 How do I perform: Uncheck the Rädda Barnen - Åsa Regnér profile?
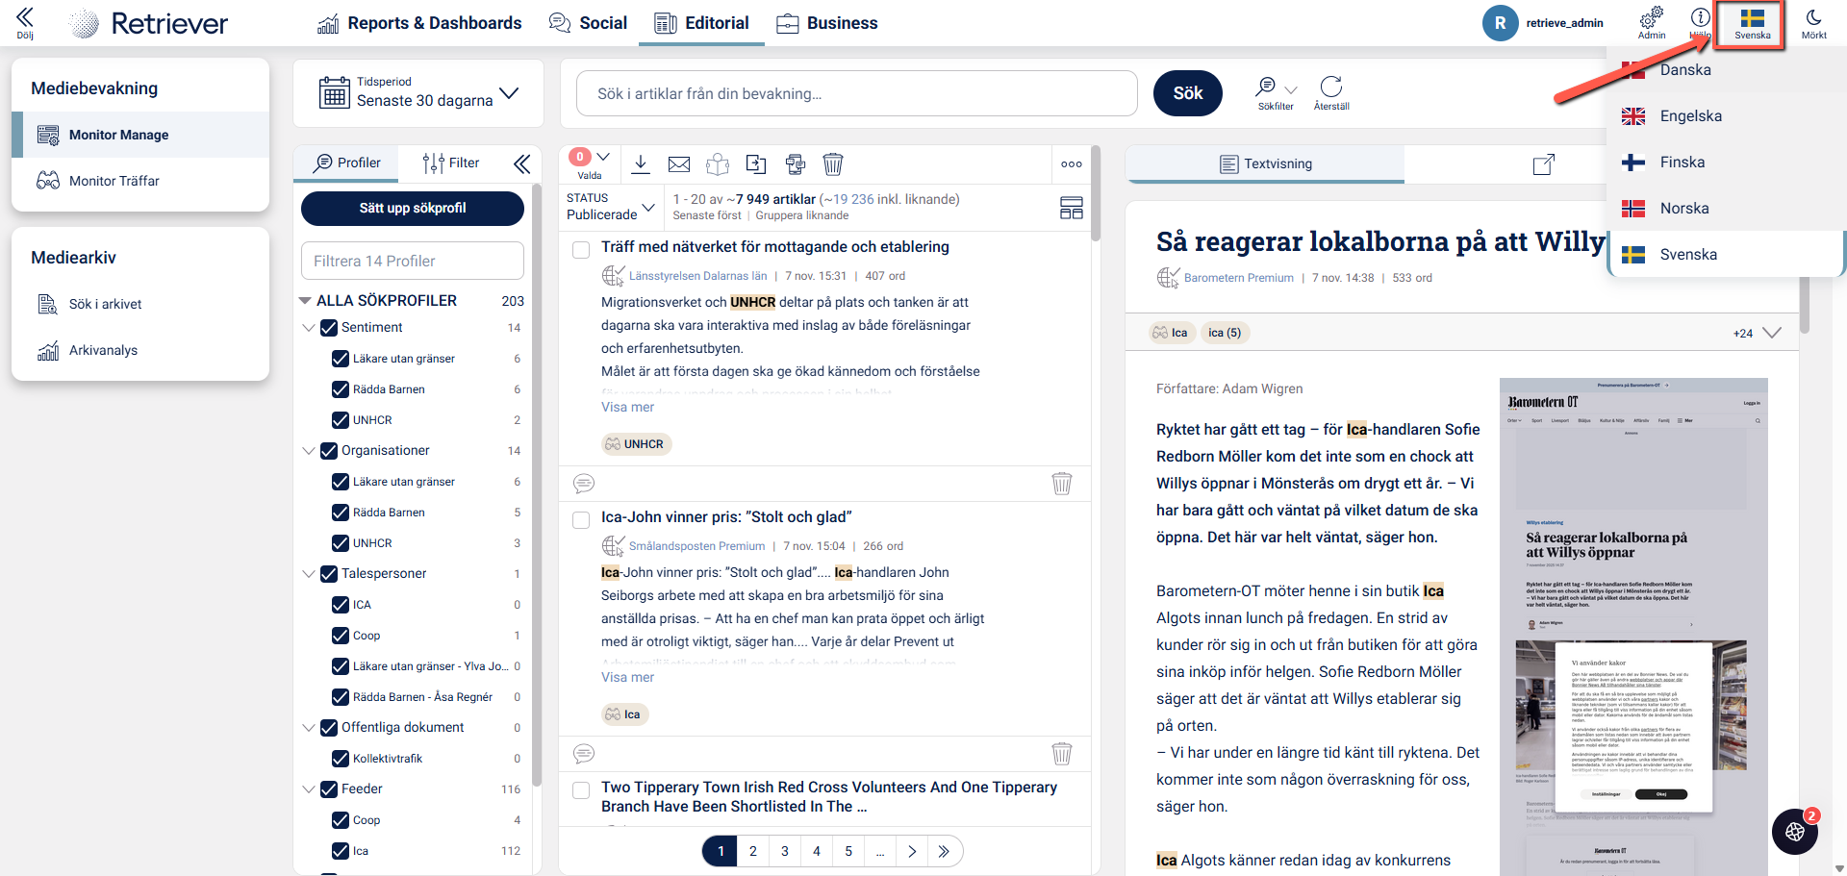[x=341, y=697]
